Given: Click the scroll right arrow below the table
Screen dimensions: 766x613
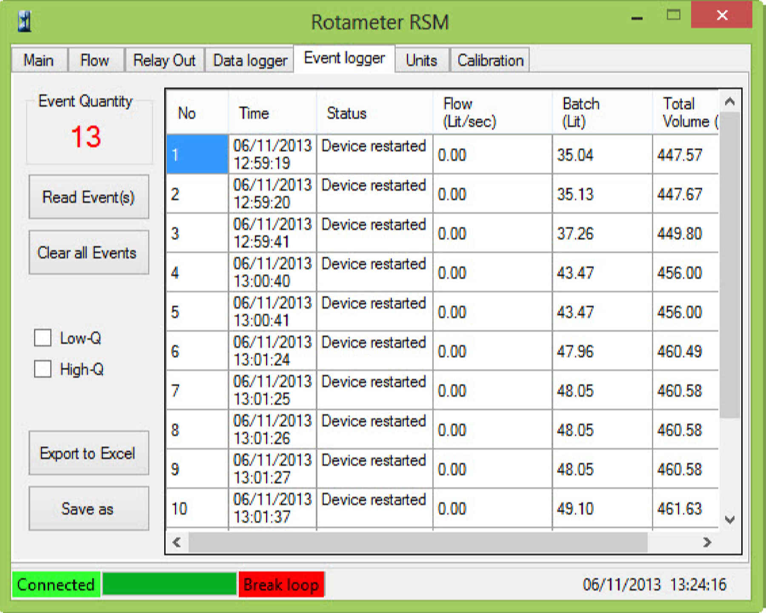Looking at the screenshot, I should (x=707, y=542).
